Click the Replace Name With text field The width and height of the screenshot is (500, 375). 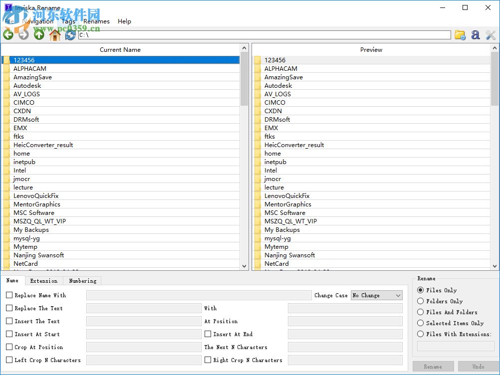pos(199,295)
